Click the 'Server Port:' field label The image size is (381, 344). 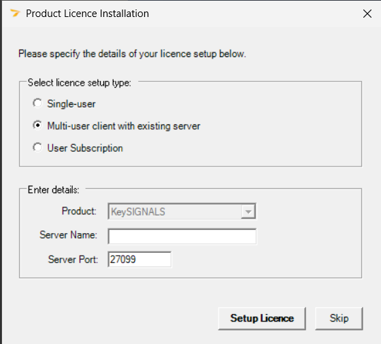click(x=73, y=259)
